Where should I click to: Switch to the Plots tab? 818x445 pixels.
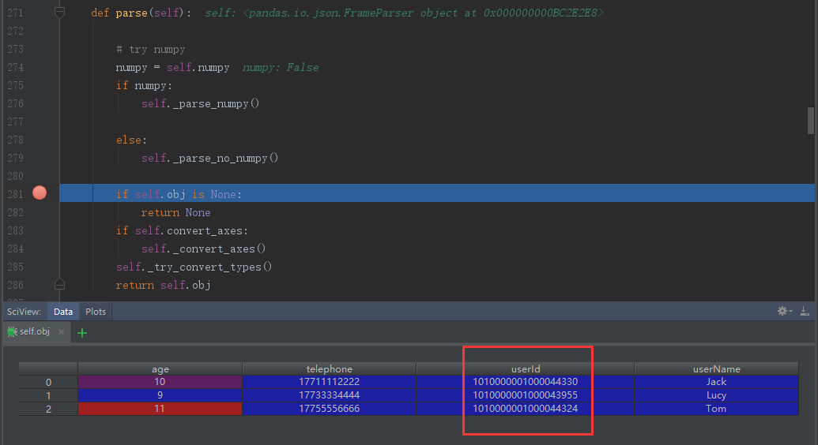(96, 312)
